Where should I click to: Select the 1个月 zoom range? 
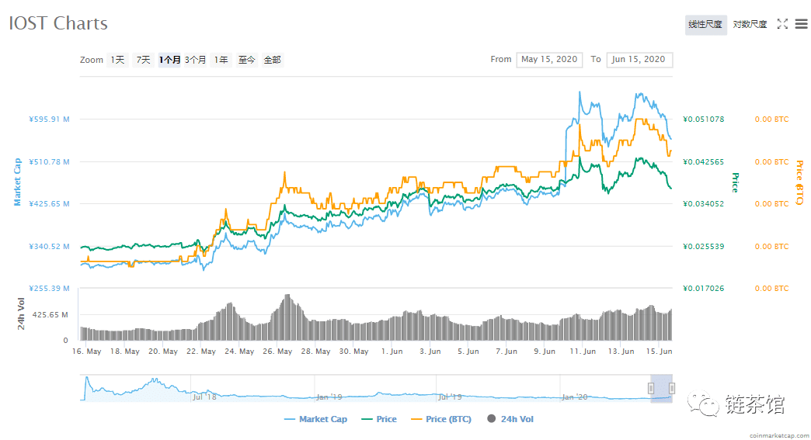click(169, 60)
